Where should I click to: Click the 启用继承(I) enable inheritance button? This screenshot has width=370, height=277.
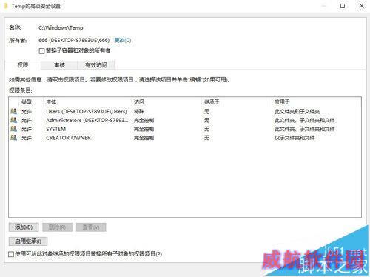coord(28,241)
